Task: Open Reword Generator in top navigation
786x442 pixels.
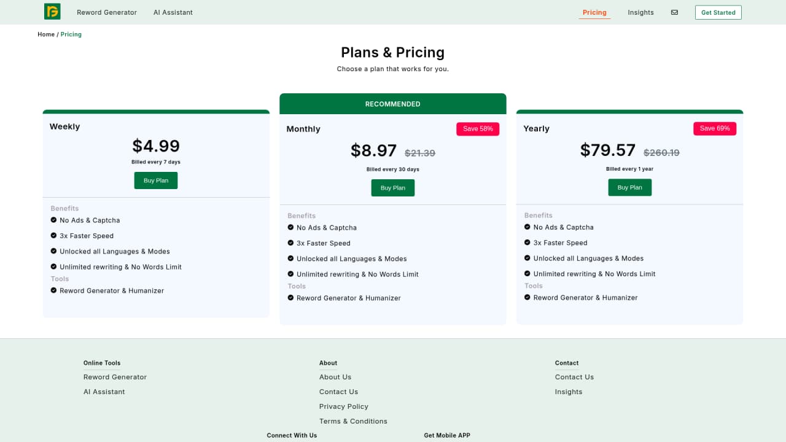Action: pos(107,12)
